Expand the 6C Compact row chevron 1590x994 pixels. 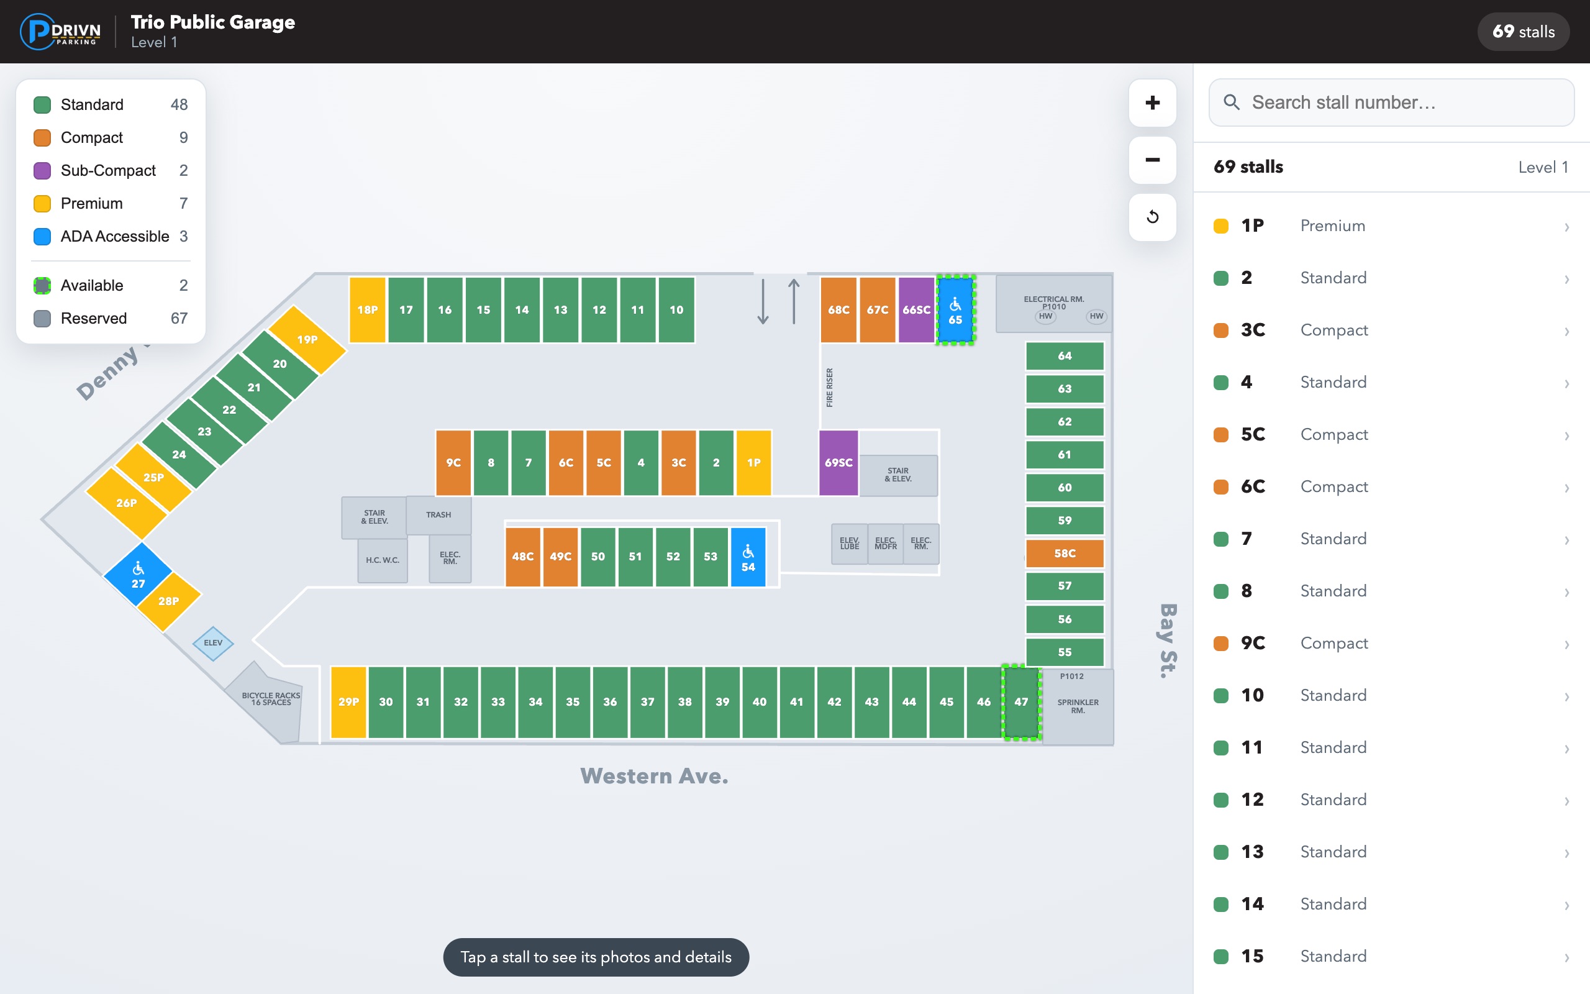pyautogui.click(x=1567, y=488)
